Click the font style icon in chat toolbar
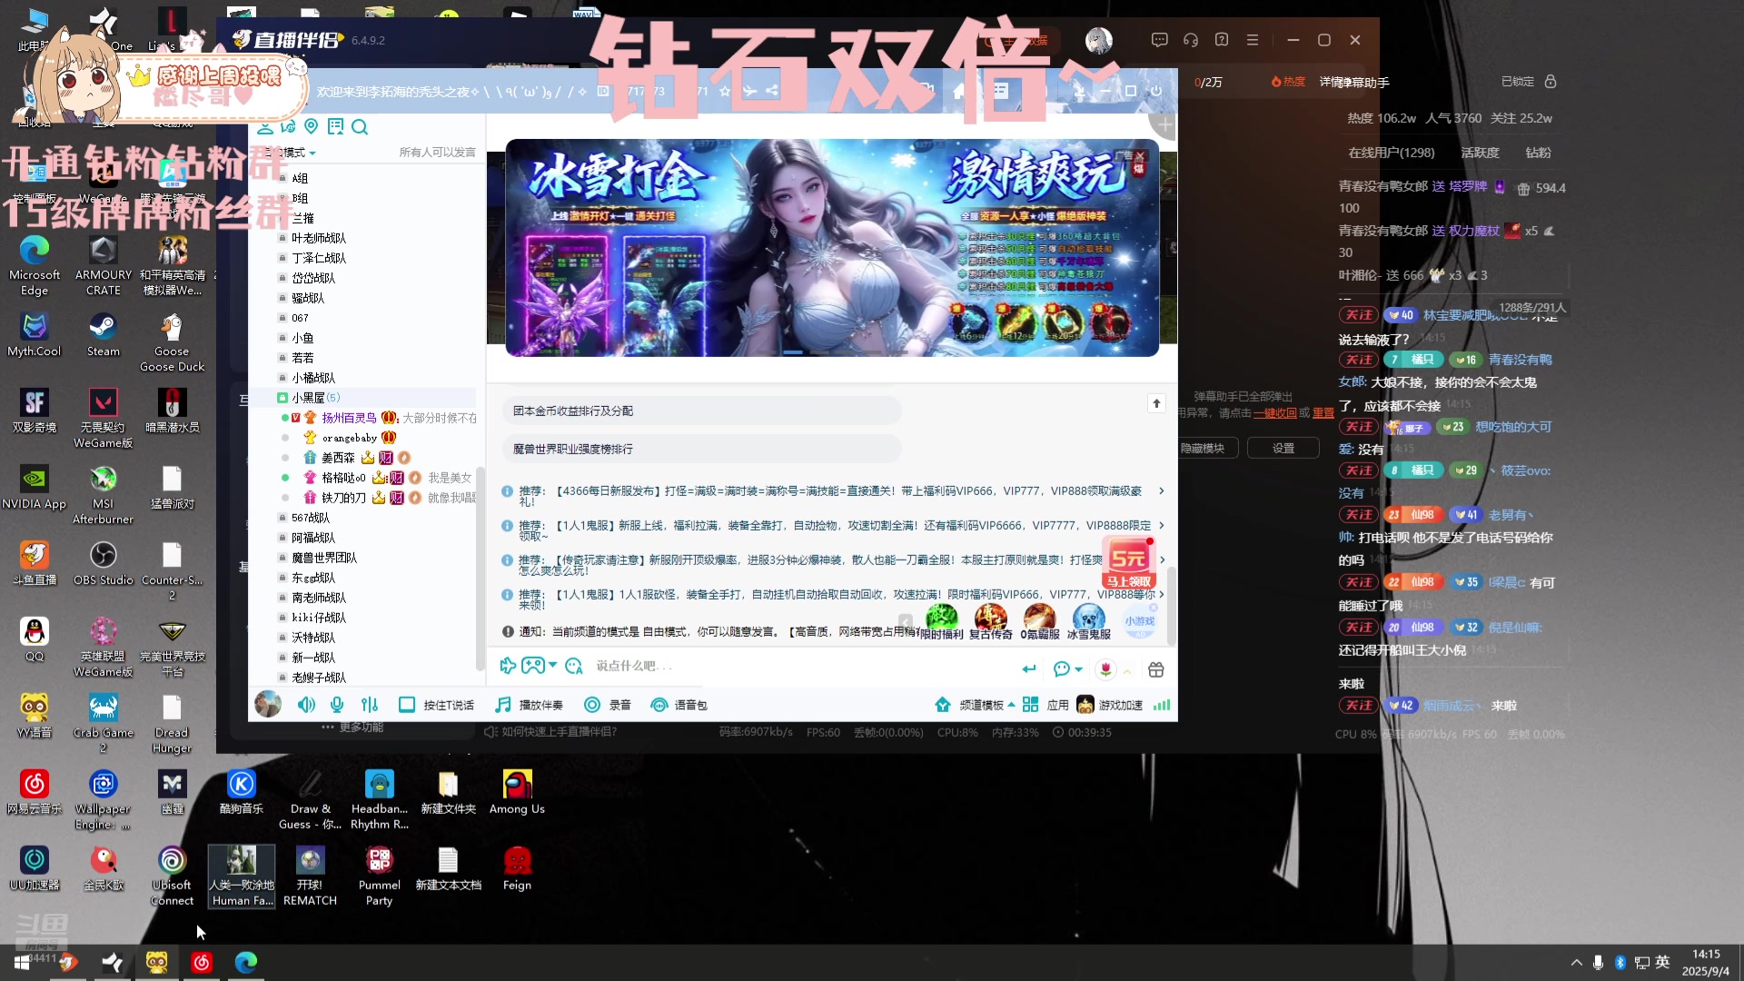This screenshot has height=981, width=1744. 573,666
